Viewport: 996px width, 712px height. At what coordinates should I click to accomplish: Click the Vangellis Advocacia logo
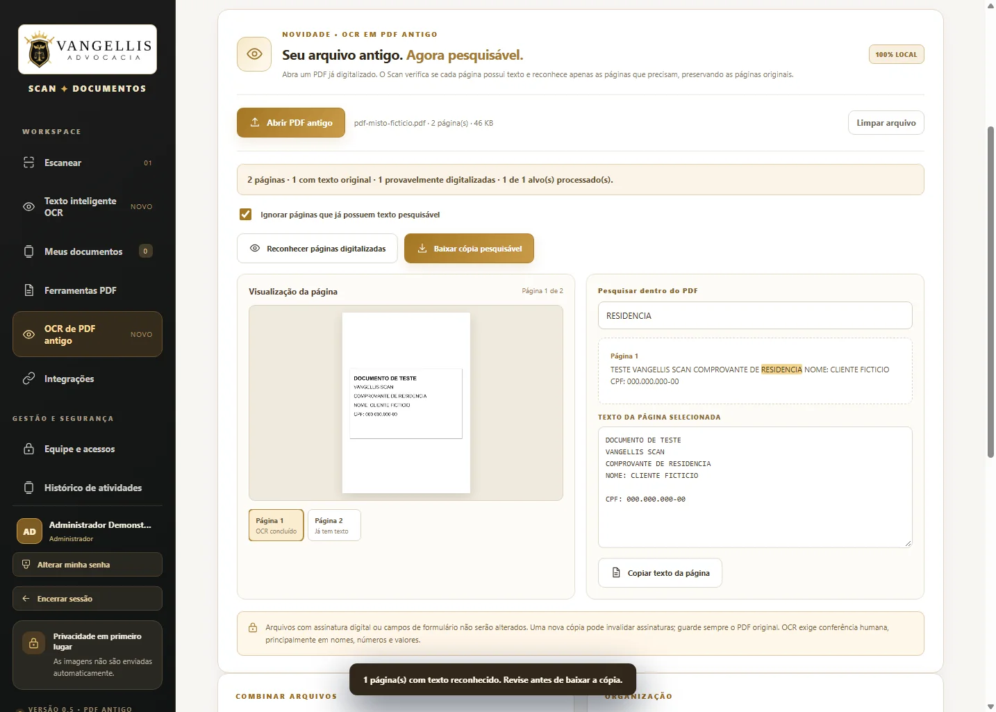click(x=88, y=49)
